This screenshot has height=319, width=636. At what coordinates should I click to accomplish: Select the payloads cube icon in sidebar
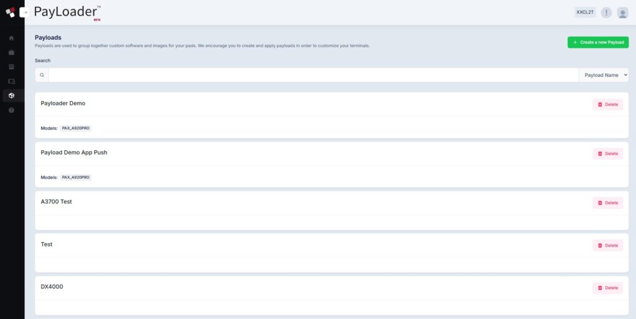pos(11,96)
